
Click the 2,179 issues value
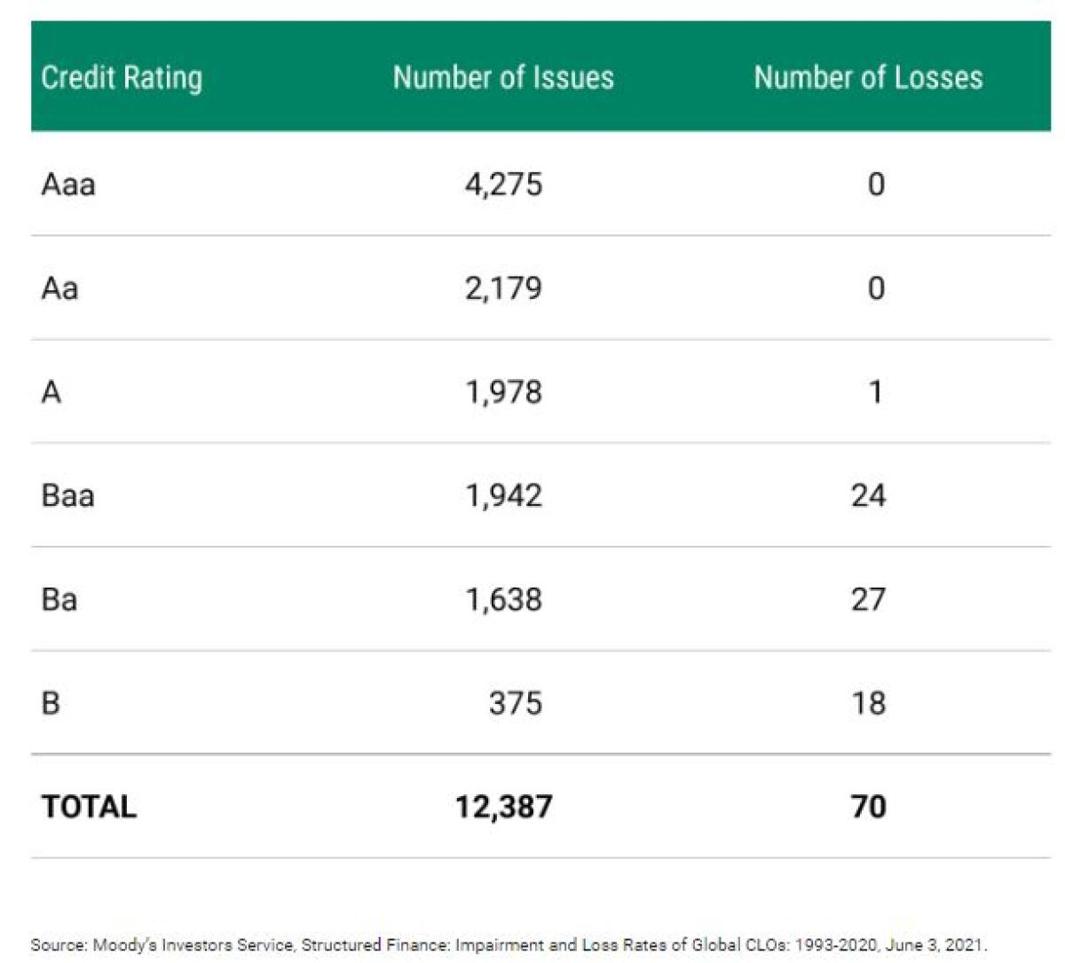503,288
